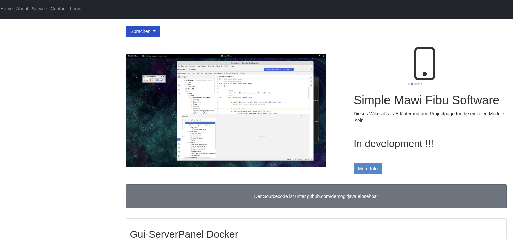
Task: Click the 'Dieses Wiki soll' description paragraph
Action: 429,117
